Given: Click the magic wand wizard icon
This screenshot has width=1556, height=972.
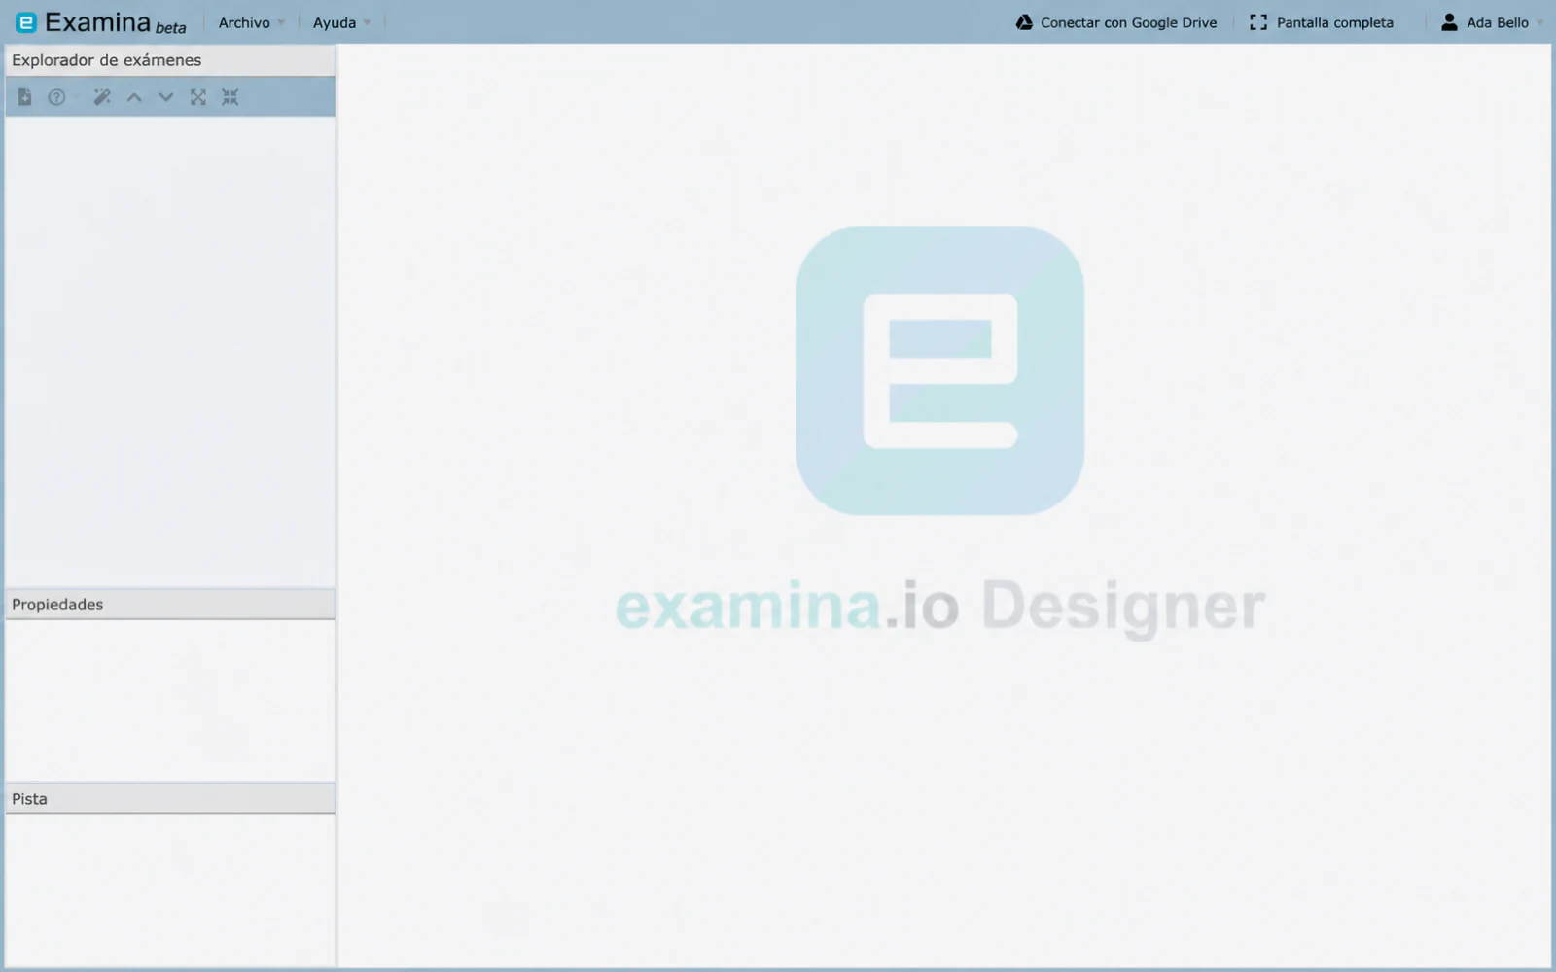Looking at the screenshot, I should [102, 97].
